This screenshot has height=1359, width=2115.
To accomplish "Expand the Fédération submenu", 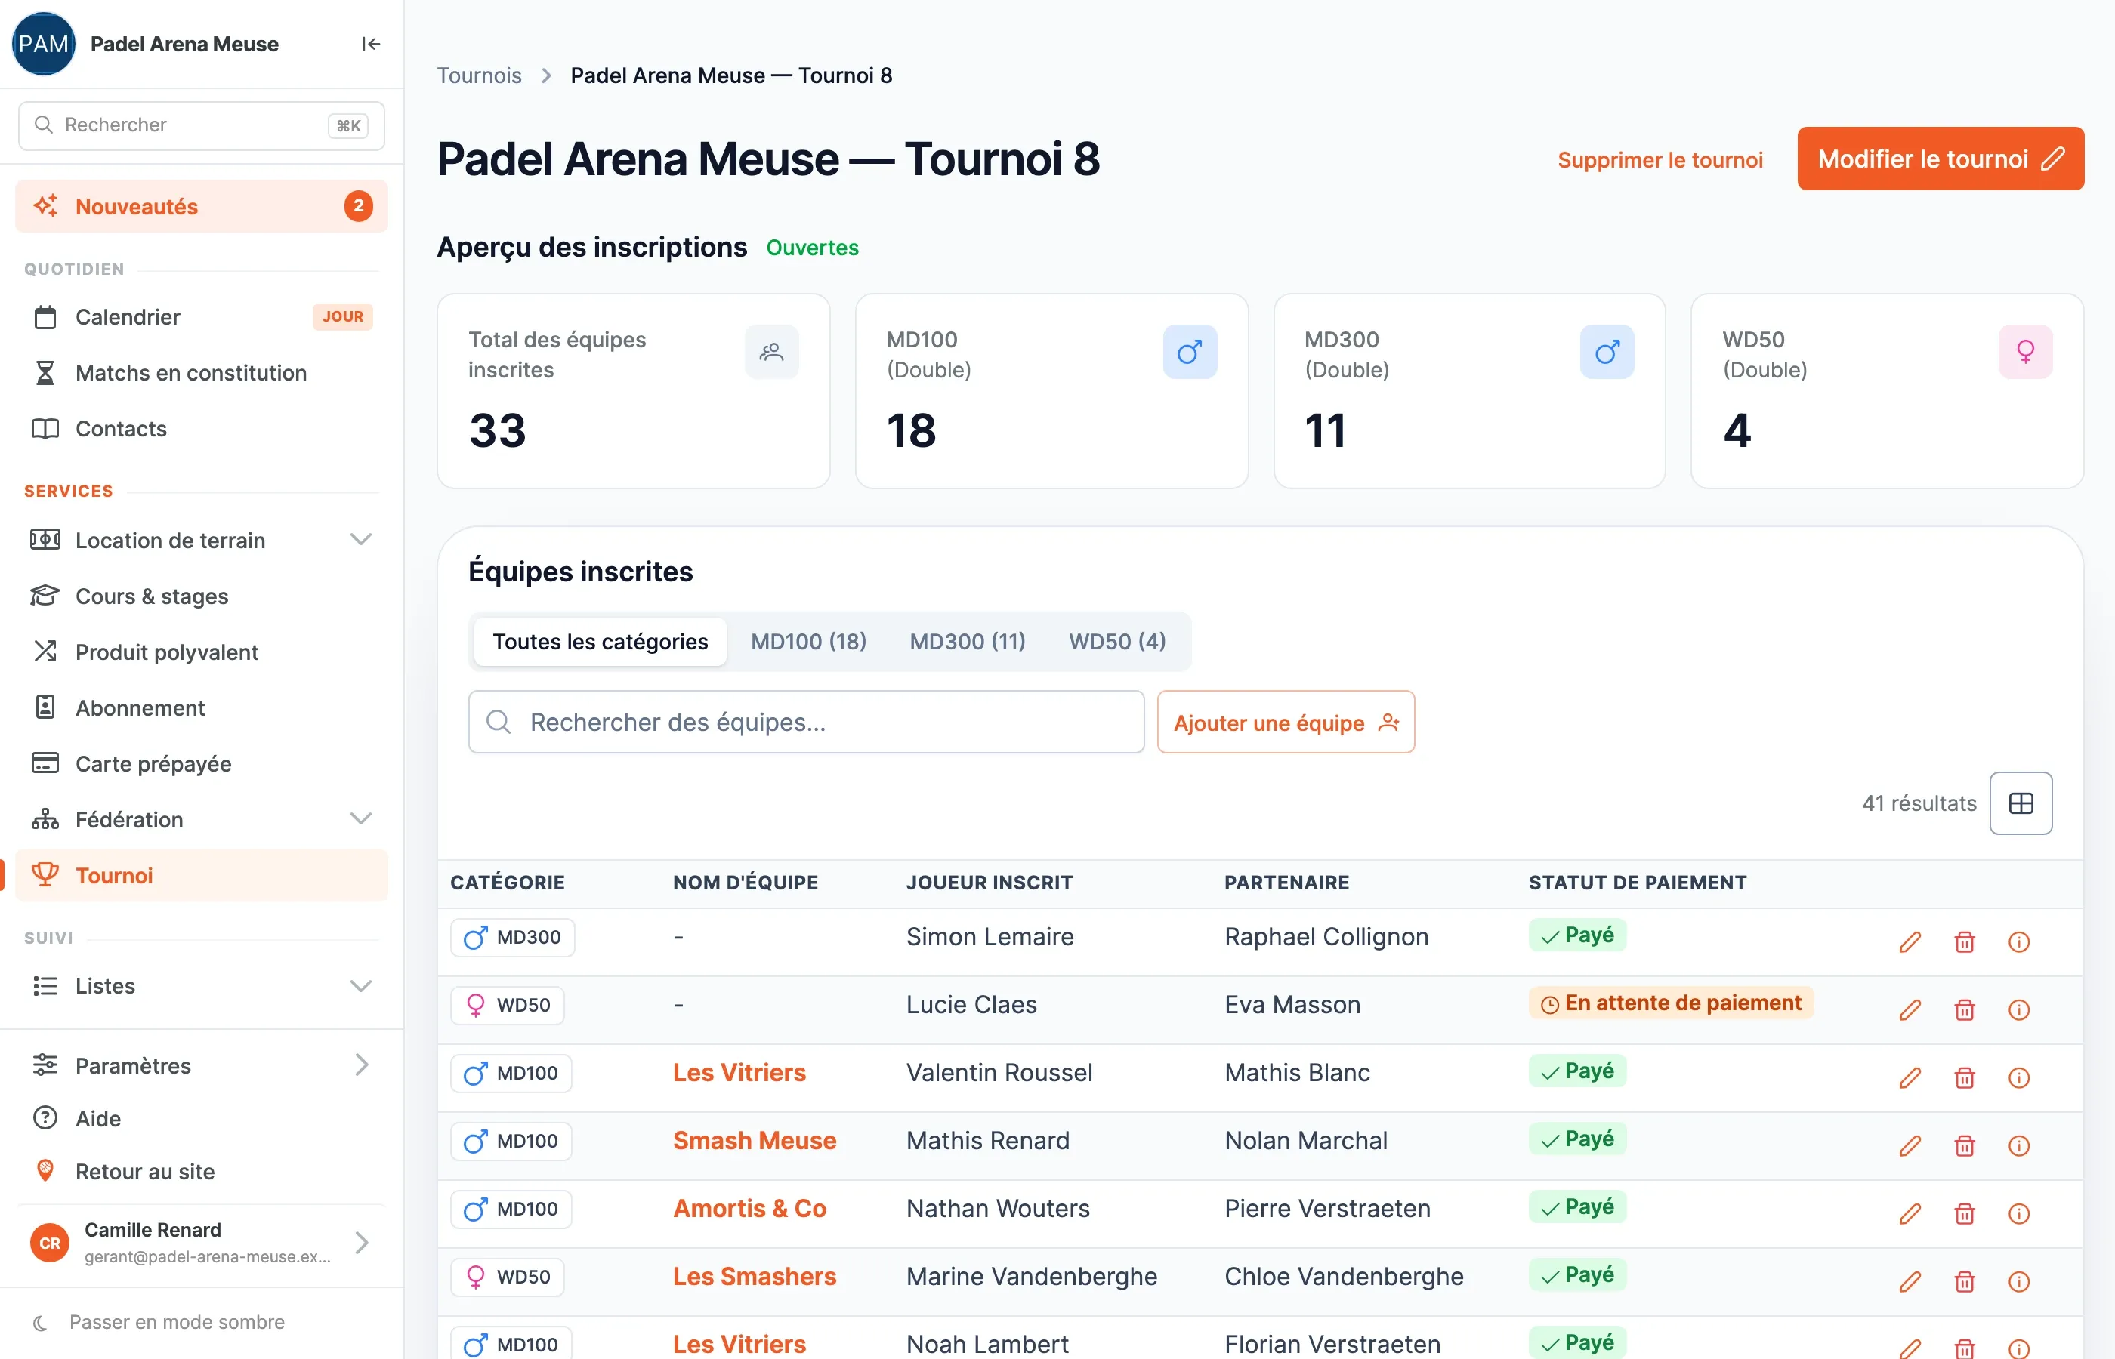I will click(360, 819).
